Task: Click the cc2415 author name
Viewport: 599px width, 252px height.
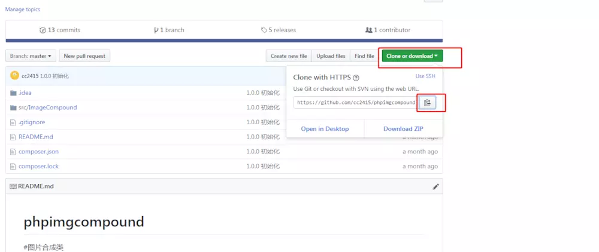Action: [x=30, y=76]
